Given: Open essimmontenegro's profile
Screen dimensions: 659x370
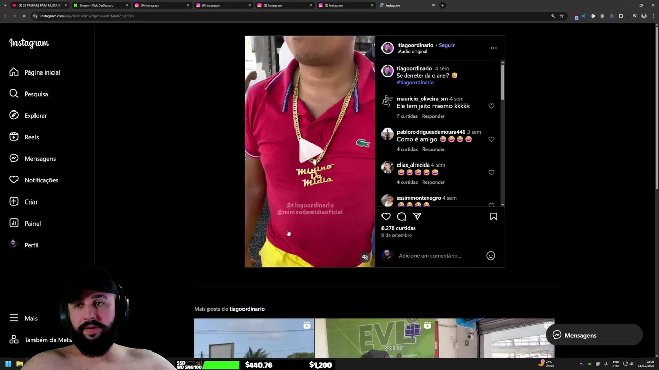Looking at the screenshot, I should tap(419, 198).
